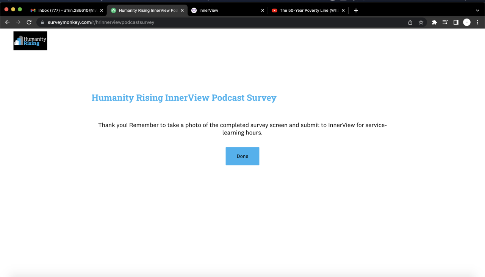Click the SurveyMonkey favicon on the survey tab
The image size is (485, 277).
pyautogui.click(x=113, y=11)
